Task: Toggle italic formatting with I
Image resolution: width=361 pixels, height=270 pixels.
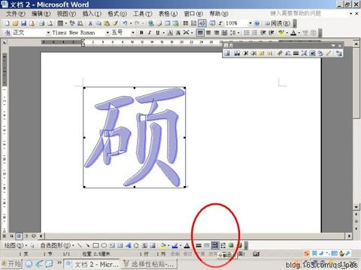Action: click(x=150, y=33)
